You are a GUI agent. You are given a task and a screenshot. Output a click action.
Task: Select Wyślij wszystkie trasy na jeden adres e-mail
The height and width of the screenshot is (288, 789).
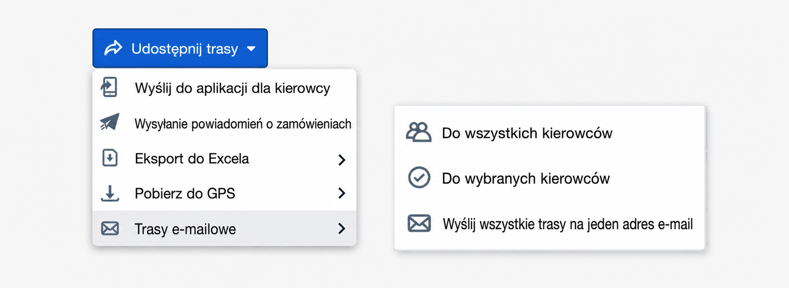pyautogui.click(x=549, y=224)
